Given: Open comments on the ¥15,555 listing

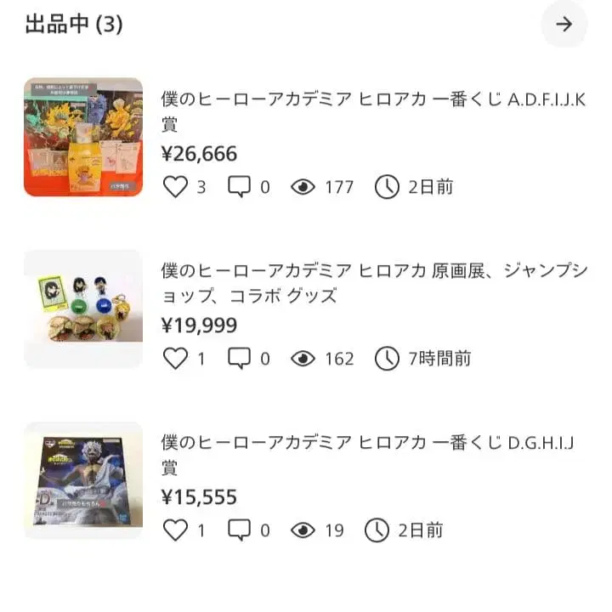Looking at the screenshot, I should tap(240, 530).
